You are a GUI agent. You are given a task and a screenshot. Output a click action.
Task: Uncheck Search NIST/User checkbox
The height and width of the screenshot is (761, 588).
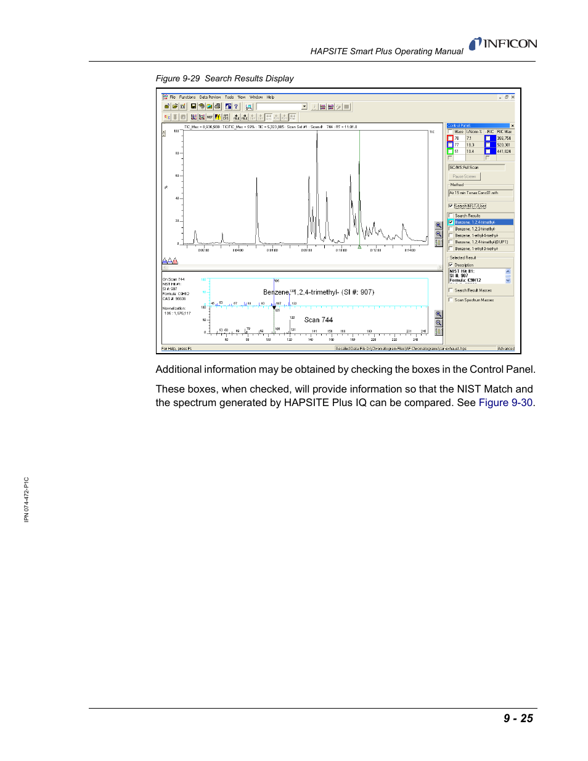pos(451,206)
